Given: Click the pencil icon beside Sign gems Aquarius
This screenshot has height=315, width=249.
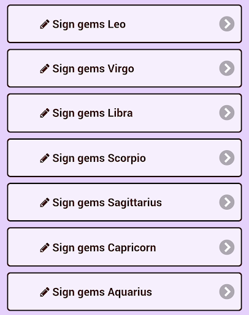Looking at the screenshot, I should [x=45, y=292].
